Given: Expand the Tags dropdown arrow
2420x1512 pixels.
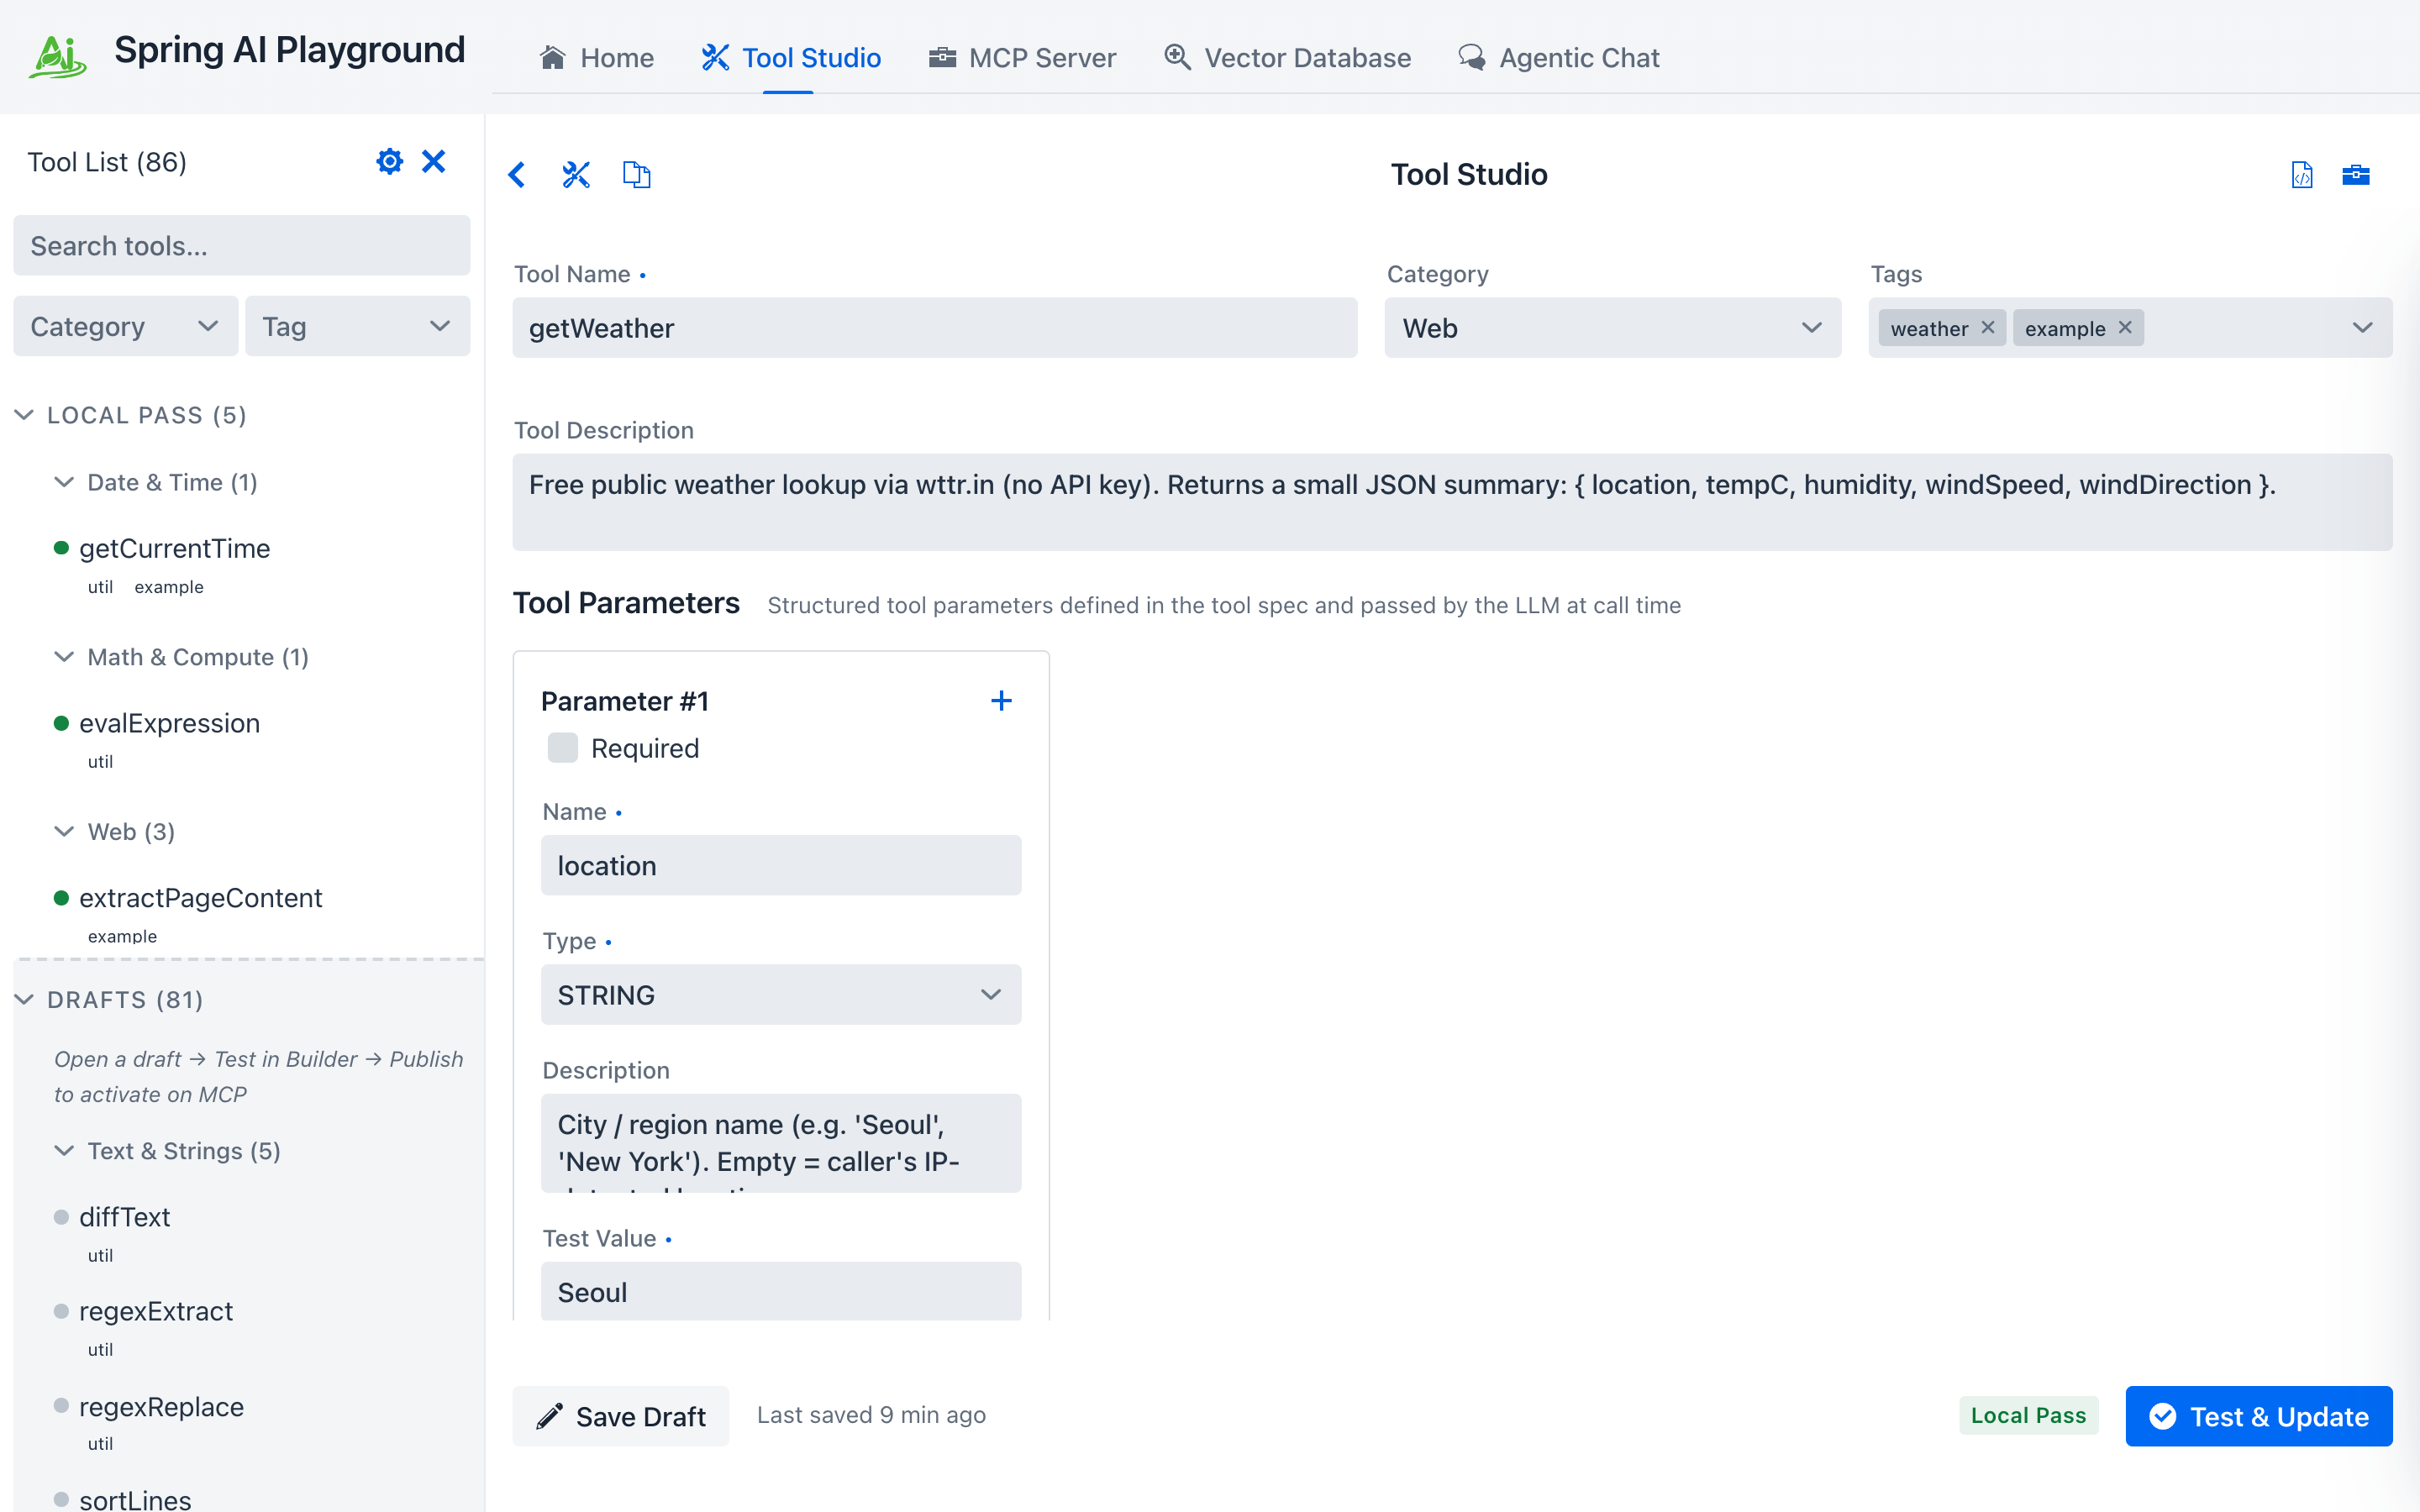Looking at the screenshot, I should [2362, 328].
